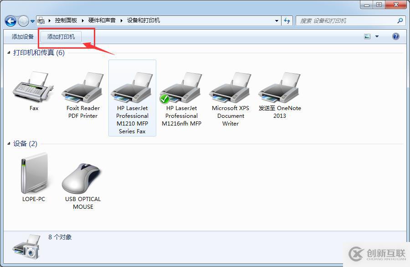Viewport: 410px width, 267px height.
Task: Expand the arrow before 控制面板 breadcrumb
Action: (49, 20)
